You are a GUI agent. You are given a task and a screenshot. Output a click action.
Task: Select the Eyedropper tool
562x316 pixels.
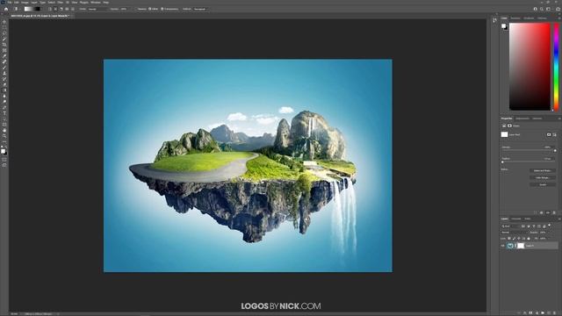pyautogui.click(x=4, y=56)
